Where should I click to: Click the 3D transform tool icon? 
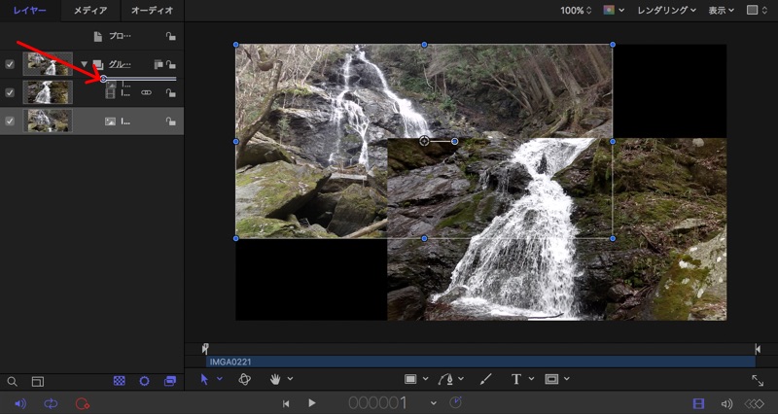pyautogui.click(x=246, y=379)
